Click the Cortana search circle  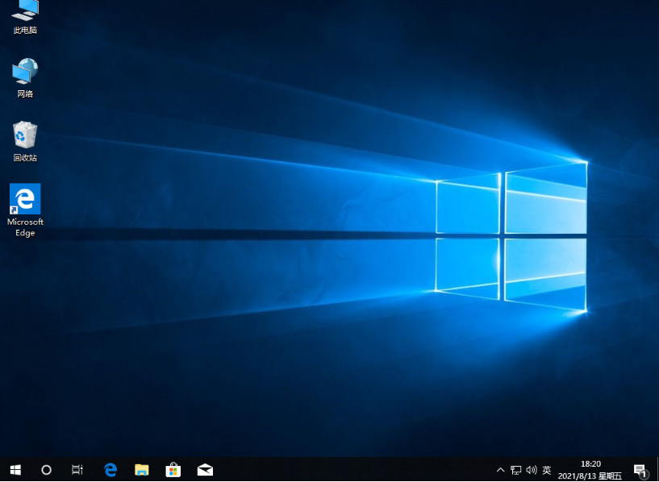pyautogui.click(x=46, y=470)
